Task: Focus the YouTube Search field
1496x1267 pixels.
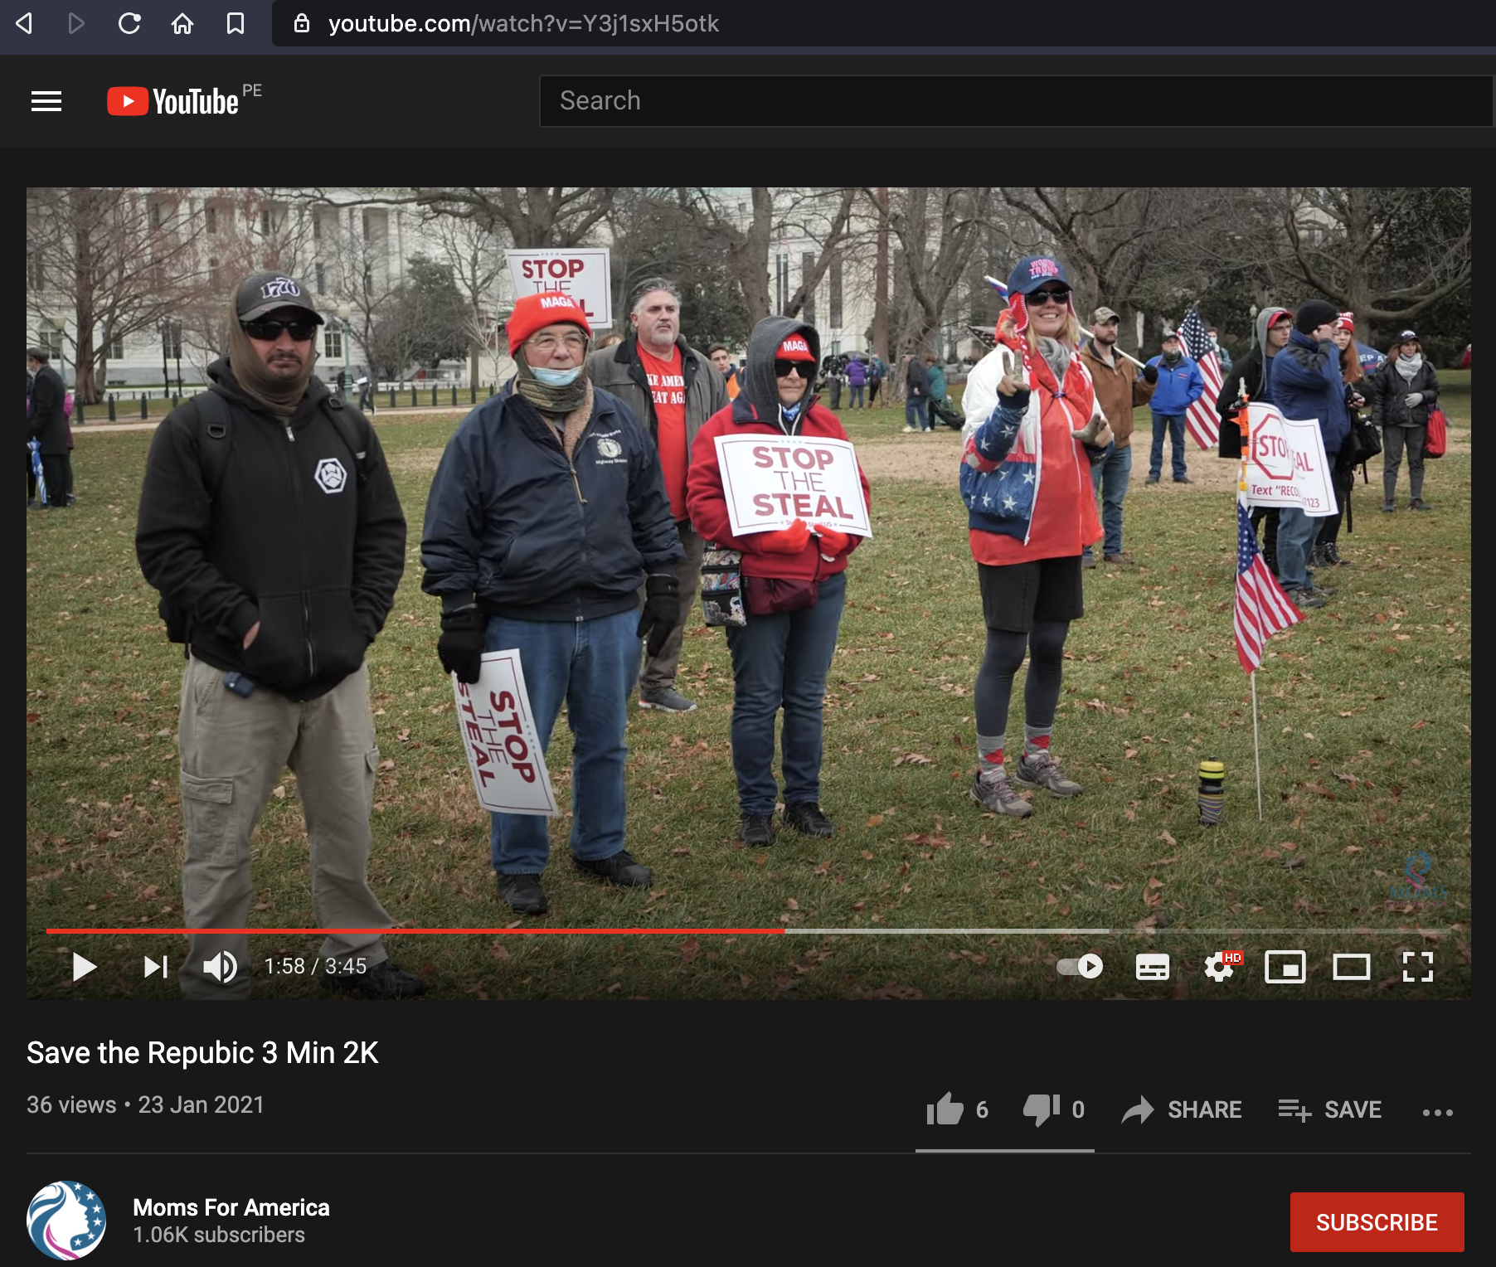Action: coord(1017,101)
